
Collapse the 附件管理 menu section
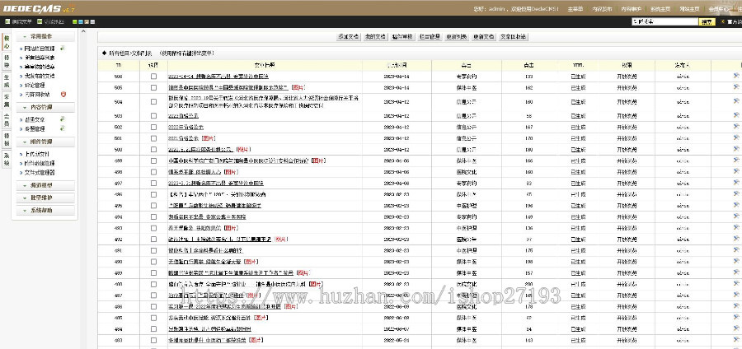[45, 142]
